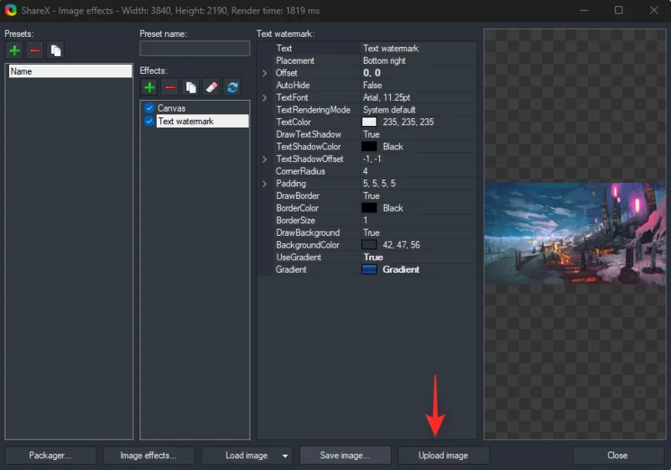The width and height of the screenshot is (671, 470).
Task: Click the Upload image button
Action: coord(444,456)
